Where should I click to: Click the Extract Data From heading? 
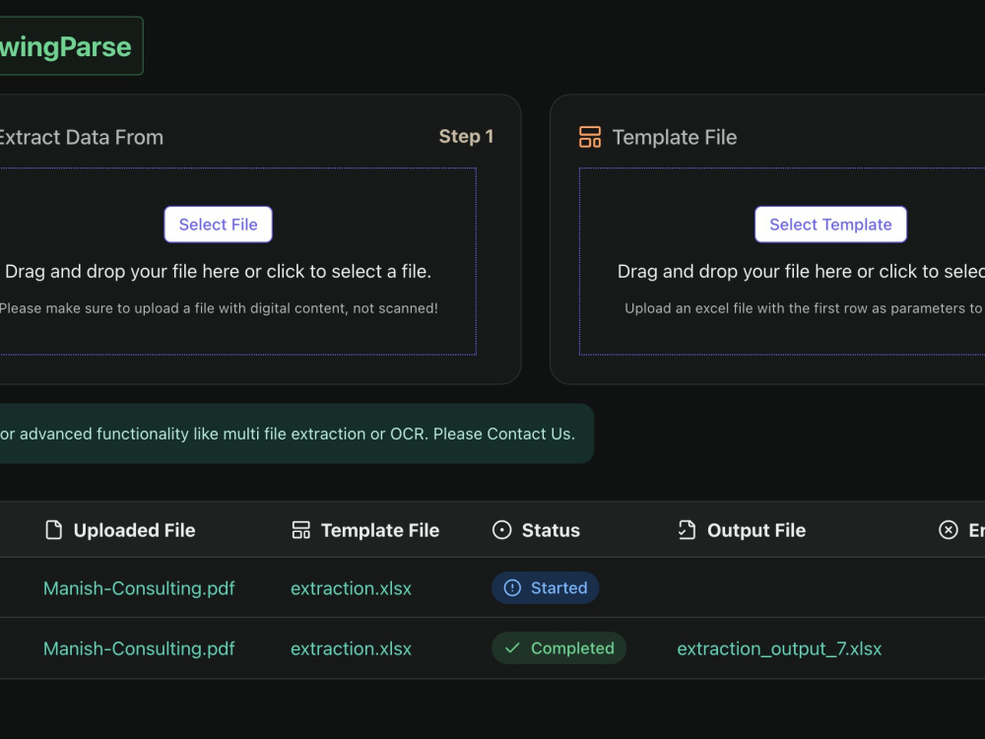click(81, 137)
